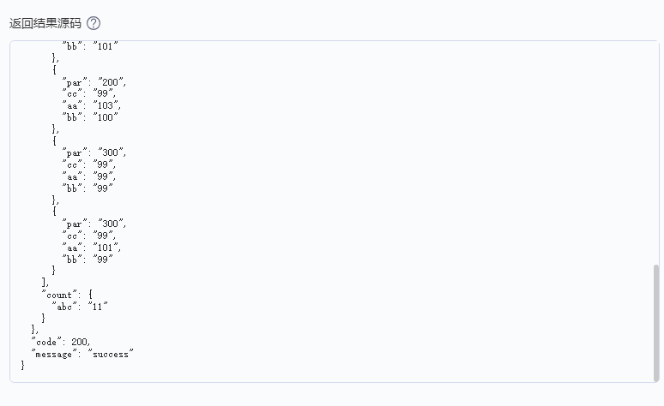
Task: Click the "bb": "100" line
Action: pos(89,117)
